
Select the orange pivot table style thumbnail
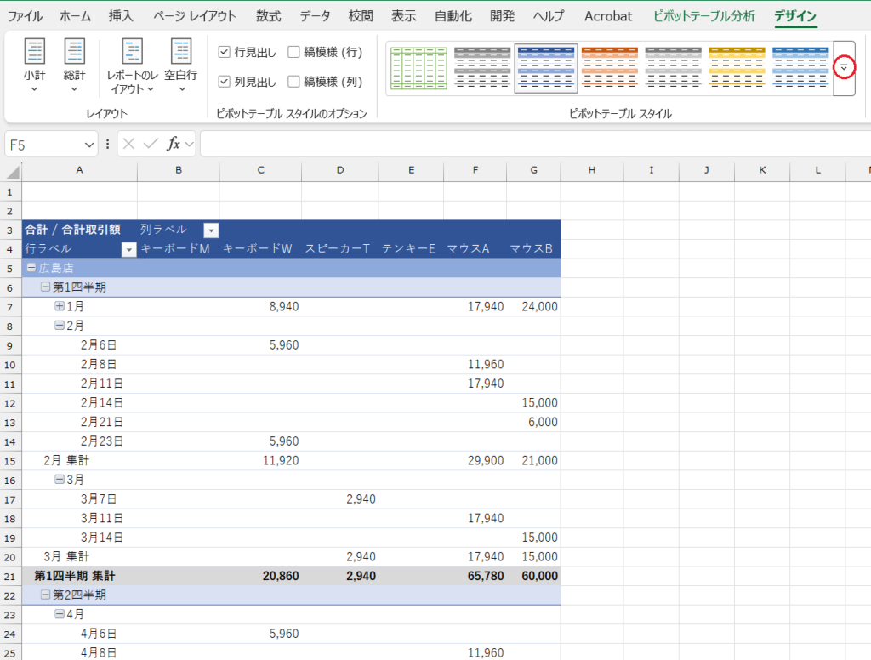pyautogui.click(x=609, y=68)
